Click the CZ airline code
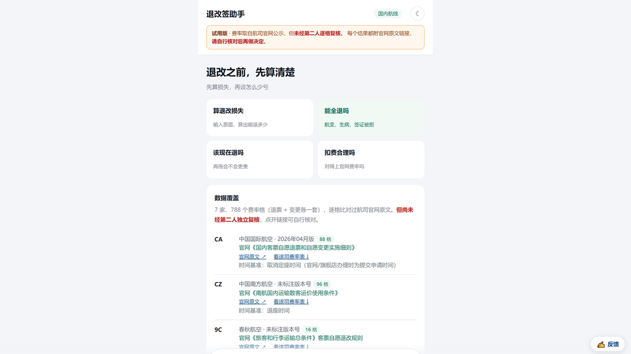631x354 pixels. pyautogui.click(x=218, y=284)
